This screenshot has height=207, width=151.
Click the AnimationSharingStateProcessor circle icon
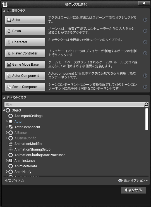coord(11,155)
